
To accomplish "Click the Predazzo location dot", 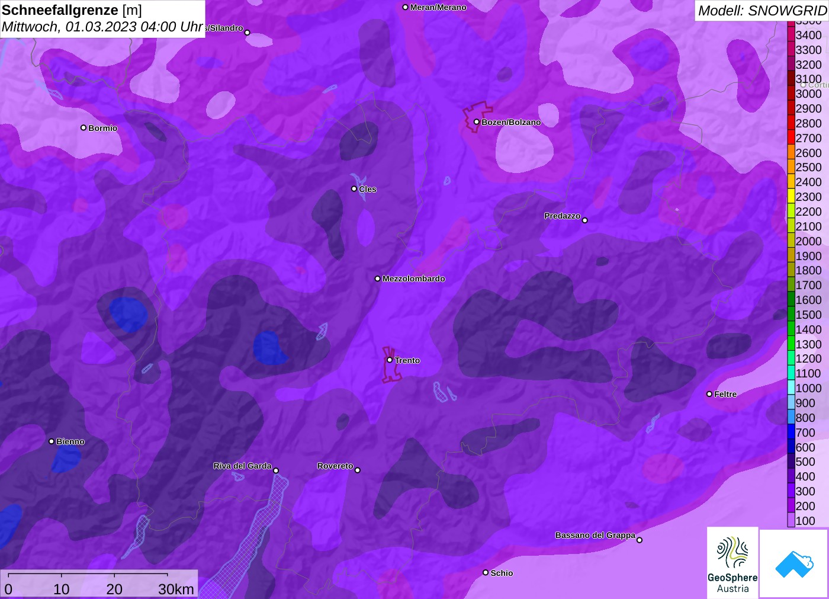I will point(585,220).
